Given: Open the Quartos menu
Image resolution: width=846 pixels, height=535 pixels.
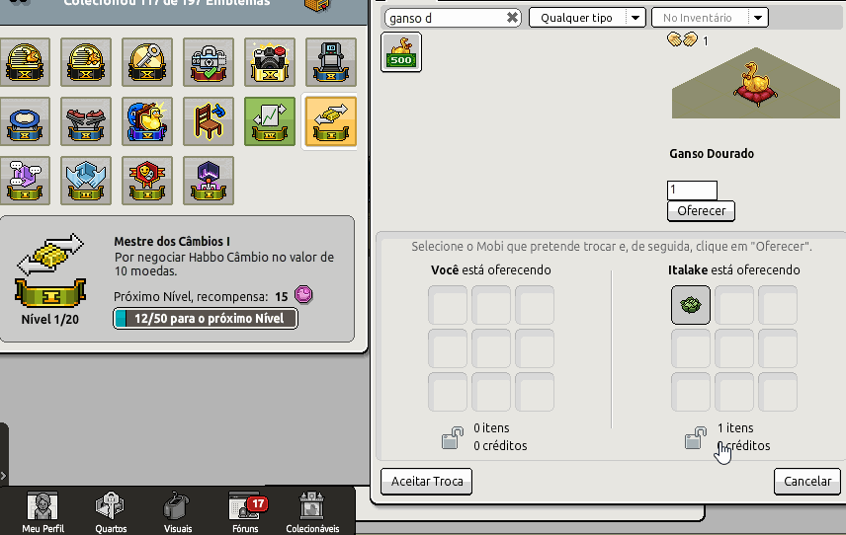Looking at the screenshot, I should coord(111,512).
